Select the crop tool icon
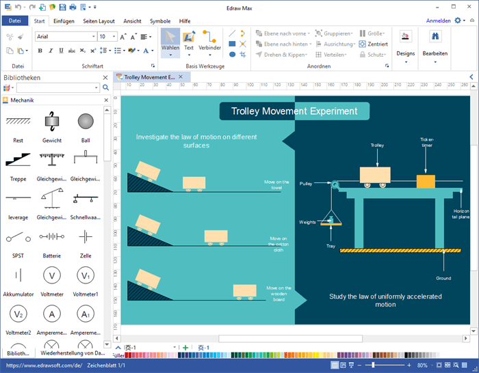Screen dimensions: 479x373 [x=243, y=54]
